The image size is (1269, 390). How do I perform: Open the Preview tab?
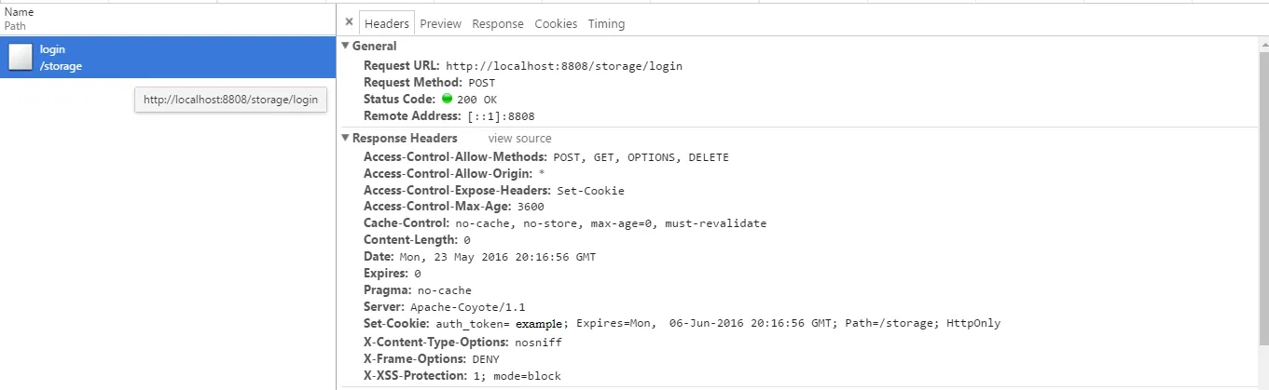[440, 23]
